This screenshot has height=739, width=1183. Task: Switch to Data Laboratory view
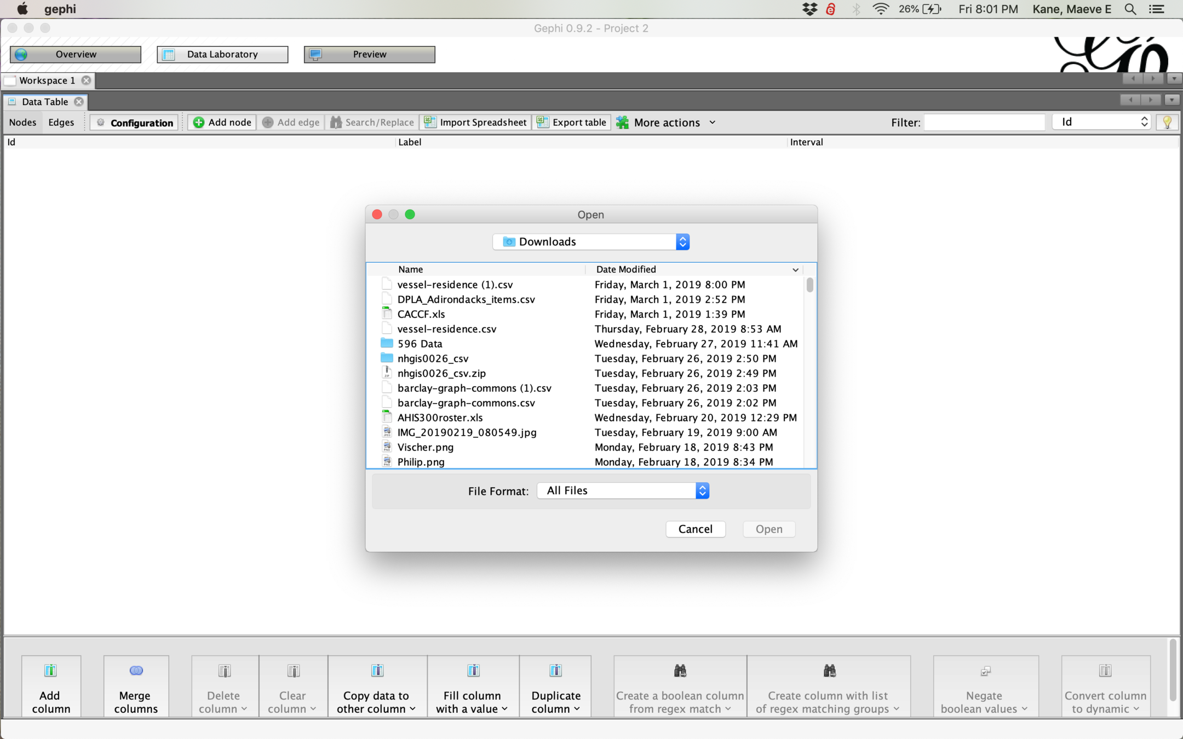point(222,54)
